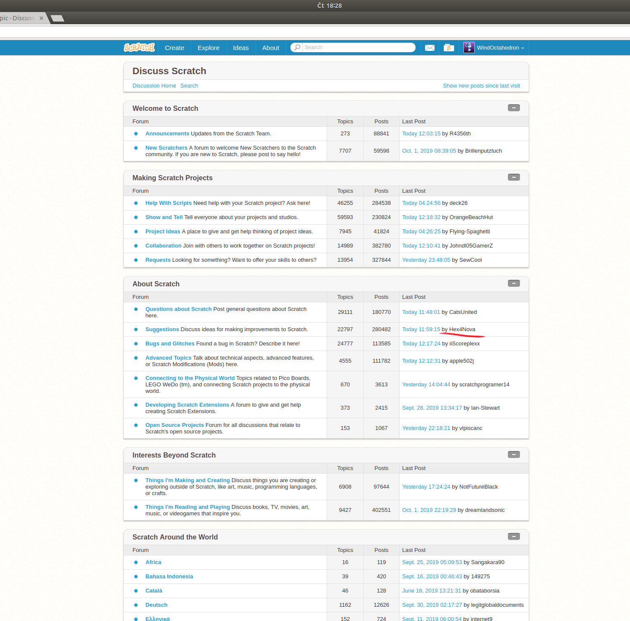Click the status dot beside Suggestions forum
This screenshot has width=630, height=621.
[x=136, y=329]
